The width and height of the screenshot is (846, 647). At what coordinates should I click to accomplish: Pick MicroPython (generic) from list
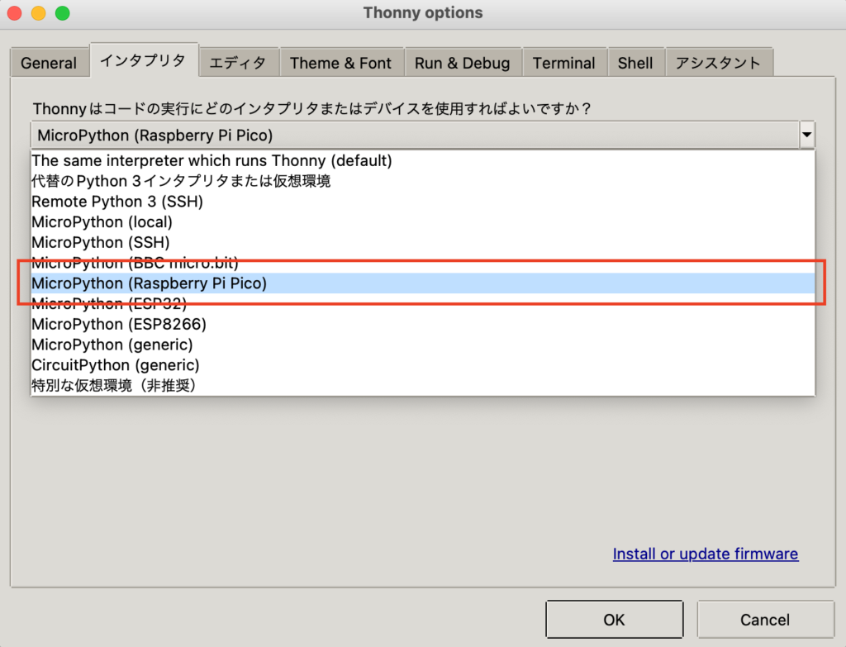click(x=422, y=345)
